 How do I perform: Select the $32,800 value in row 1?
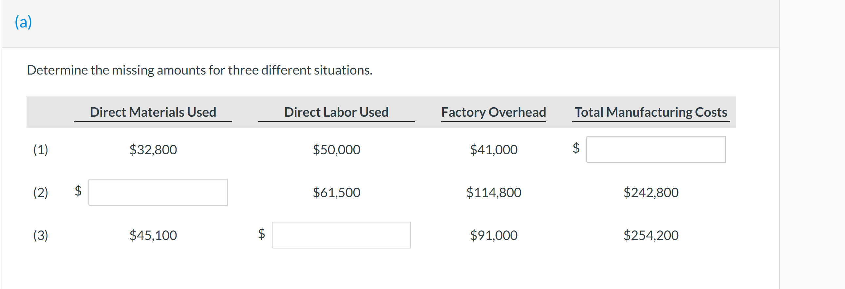pos(153,150)
